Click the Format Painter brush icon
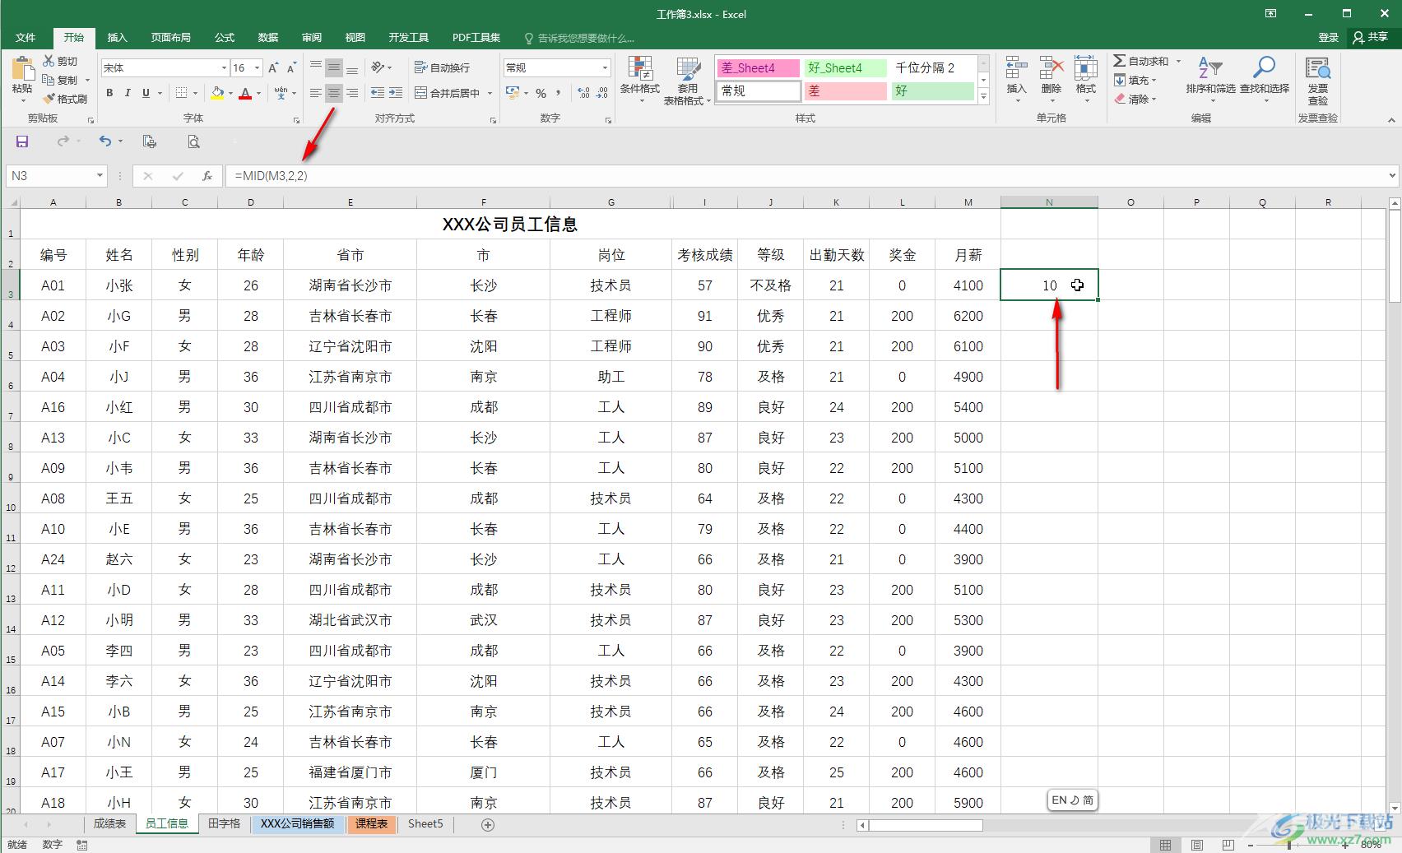This screenshot has width=1402, height=853. pos(49,99)
